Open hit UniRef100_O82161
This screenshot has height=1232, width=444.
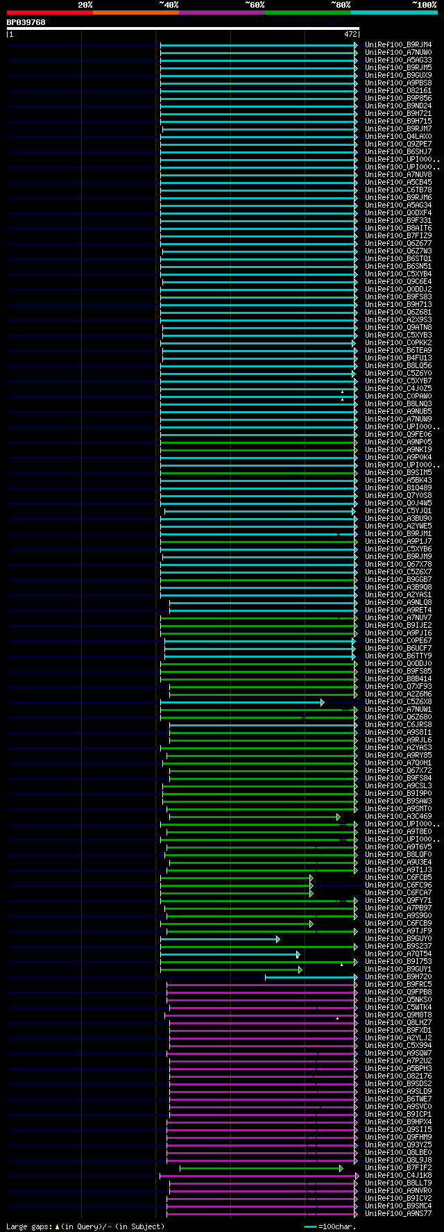[398, 90]
